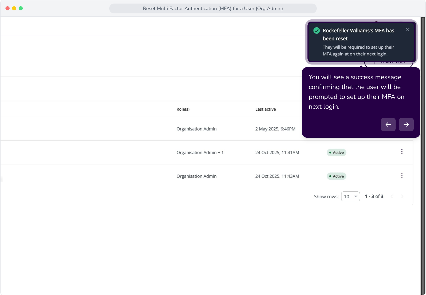Sort by Last active column header
This screenshot has width=426, height=295.
(x=266, y=109)
